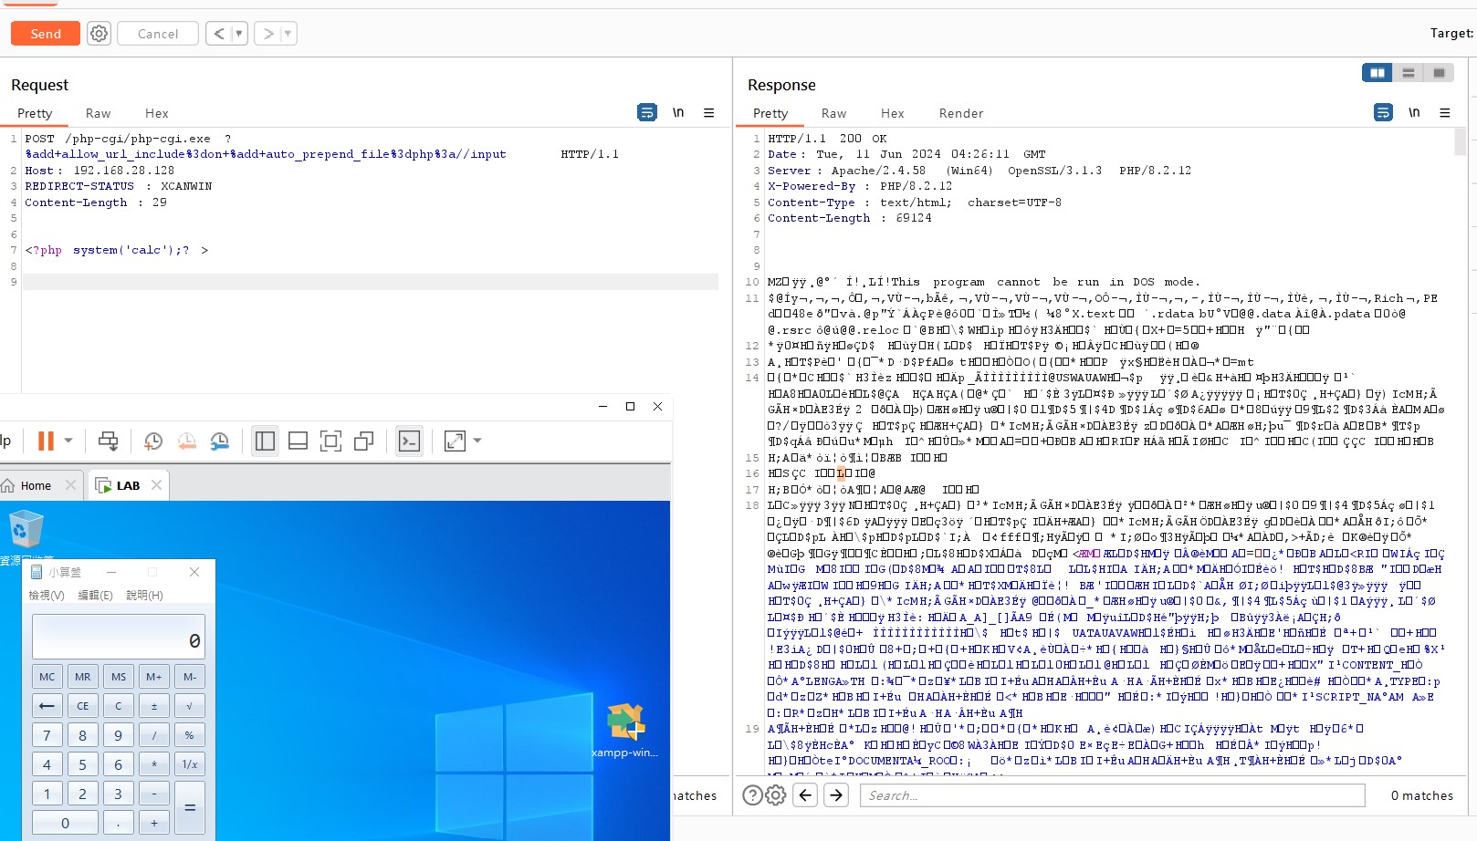The image size is (1477, 841).
Task: Switch VMware to Unity mode
Action: (x=363, y=441)
